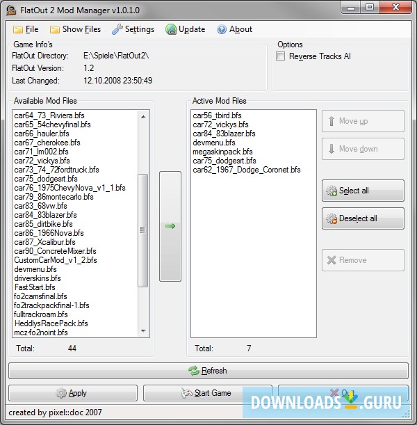Screen dimensions: 417x425
Task: Open the Update menu
Action: (186, 29)
